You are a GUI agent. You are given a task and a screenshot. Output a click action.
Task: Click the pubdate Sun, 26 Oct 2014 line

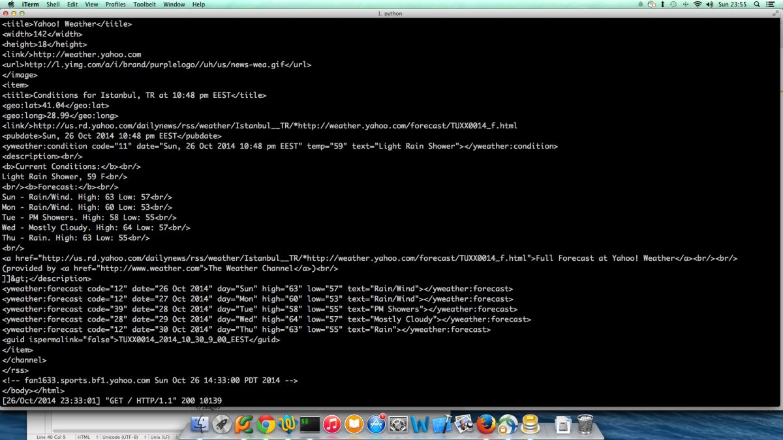[x=112, y=136]
